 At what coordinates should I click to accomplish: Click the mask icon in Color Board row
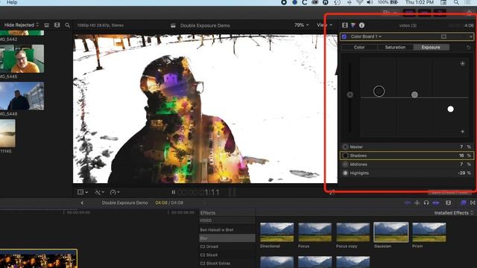tap(443, 36)
